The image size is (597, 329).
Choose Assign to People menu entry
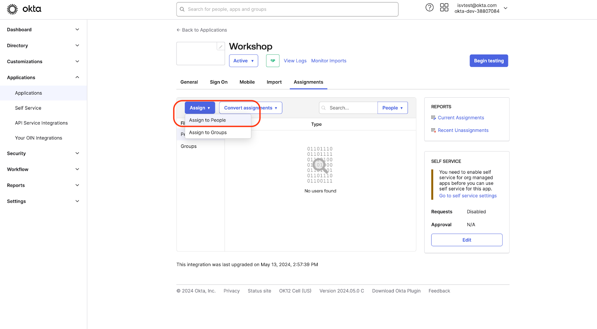tap(218, 120)
